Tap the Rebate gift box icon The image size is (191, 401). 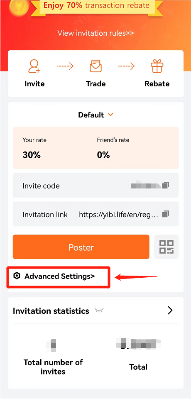click(x=157, y=66)
